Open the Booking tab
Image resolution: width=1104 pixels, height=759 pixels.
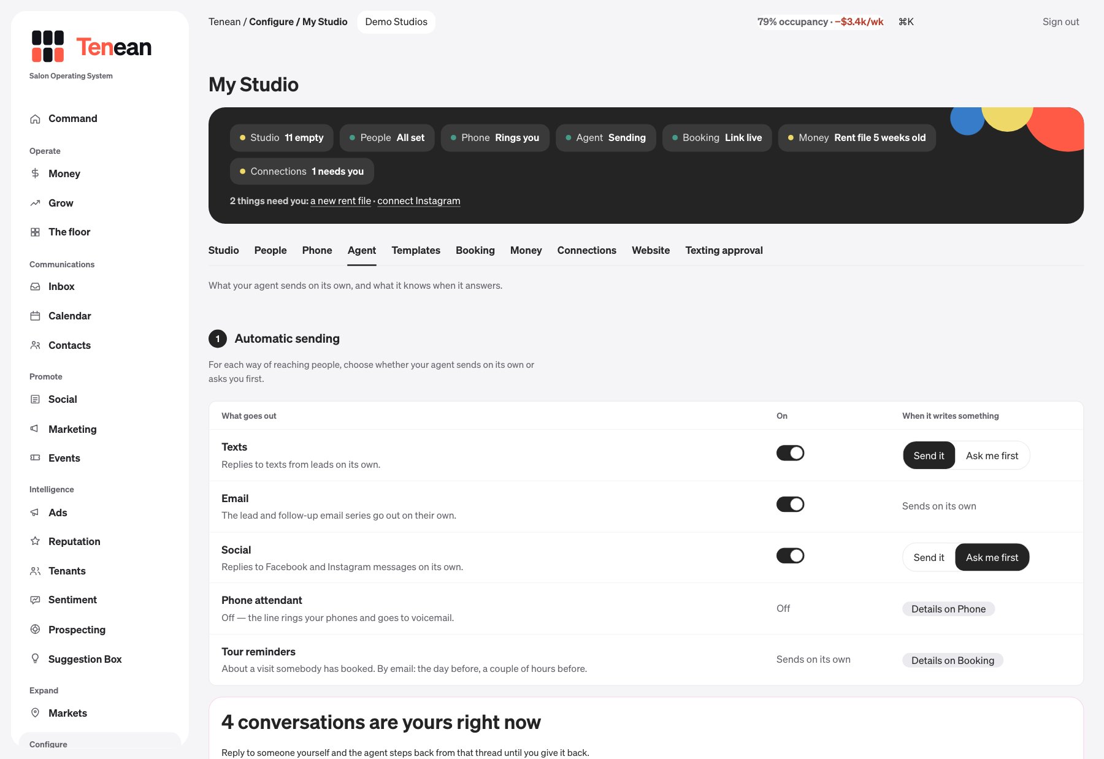click(x=475, y=250)
